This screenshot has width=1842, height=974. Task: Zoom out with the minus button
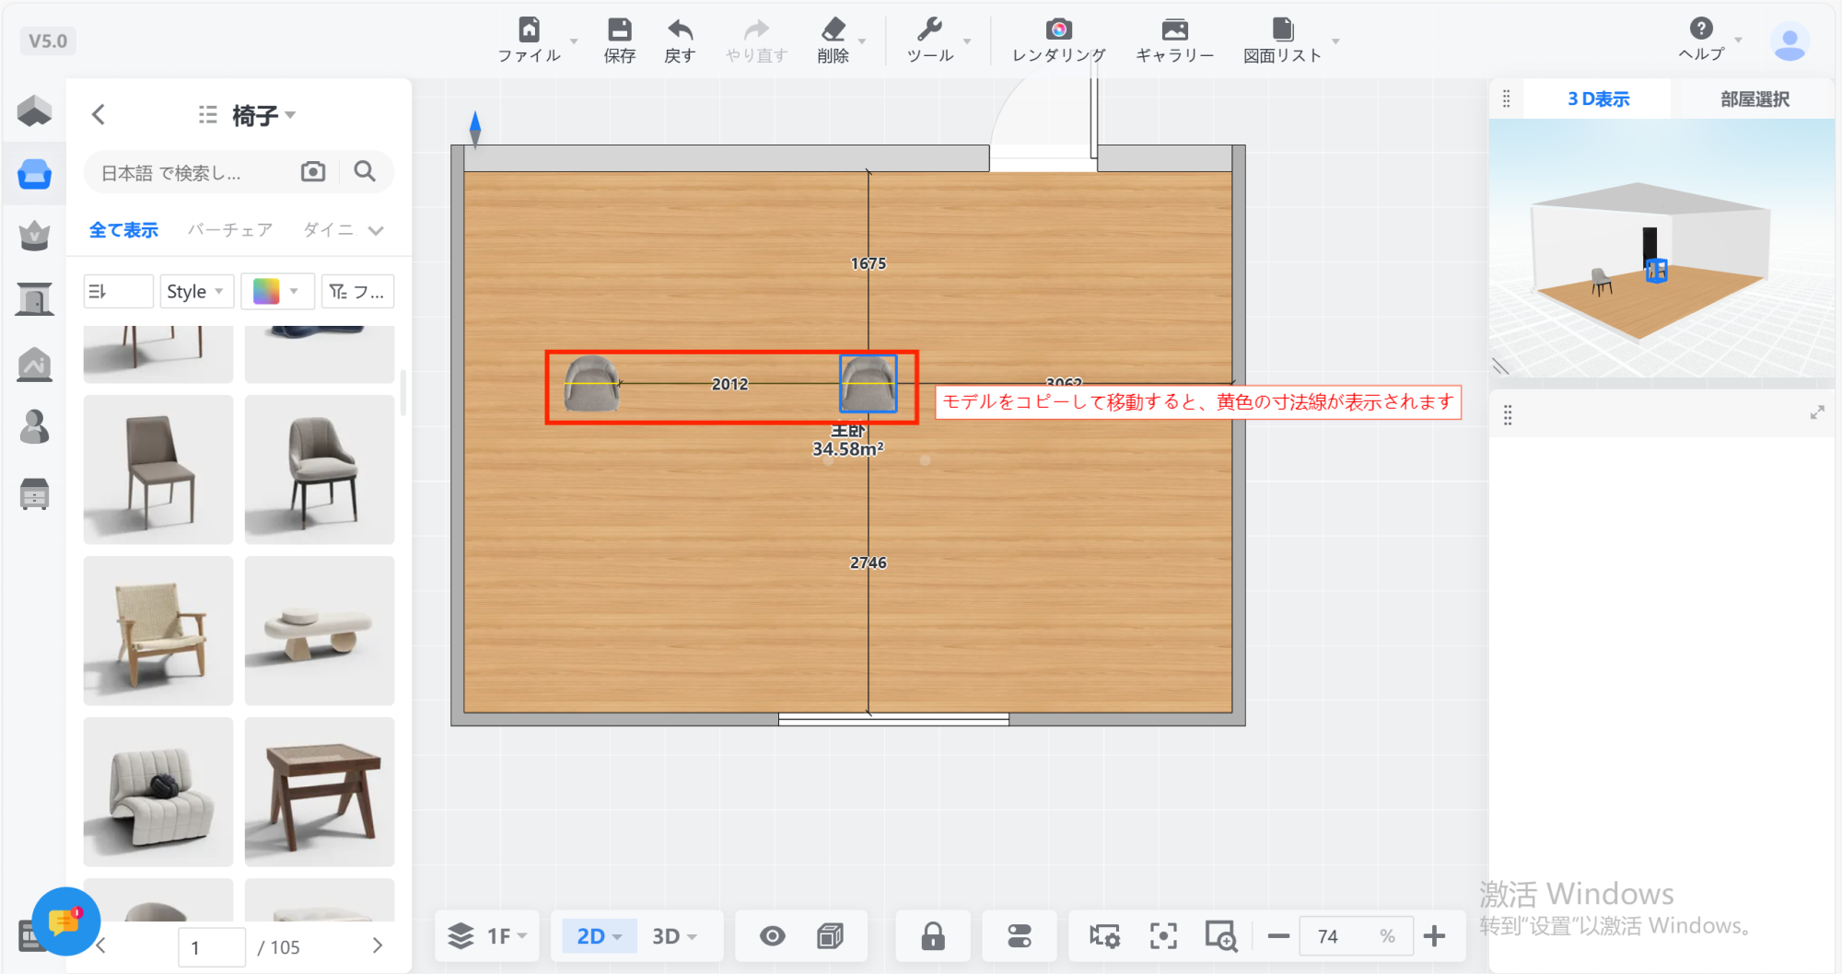(1278, 936)
